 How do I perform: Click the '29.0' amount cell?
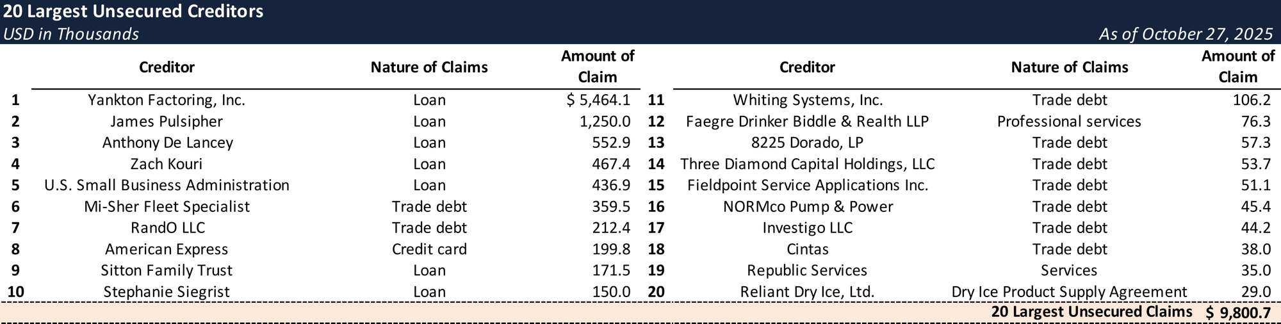click(x=1256, y=292)
